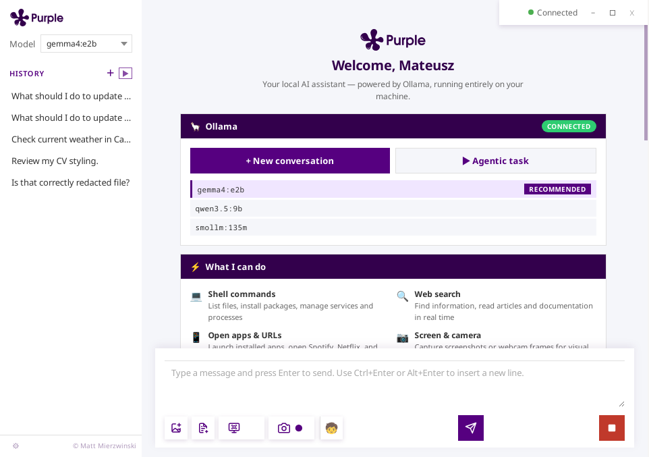The height and width of the screenshot is (457, 649).
Task: Click the Purple logo in sidebar
Action: (37, 18)
